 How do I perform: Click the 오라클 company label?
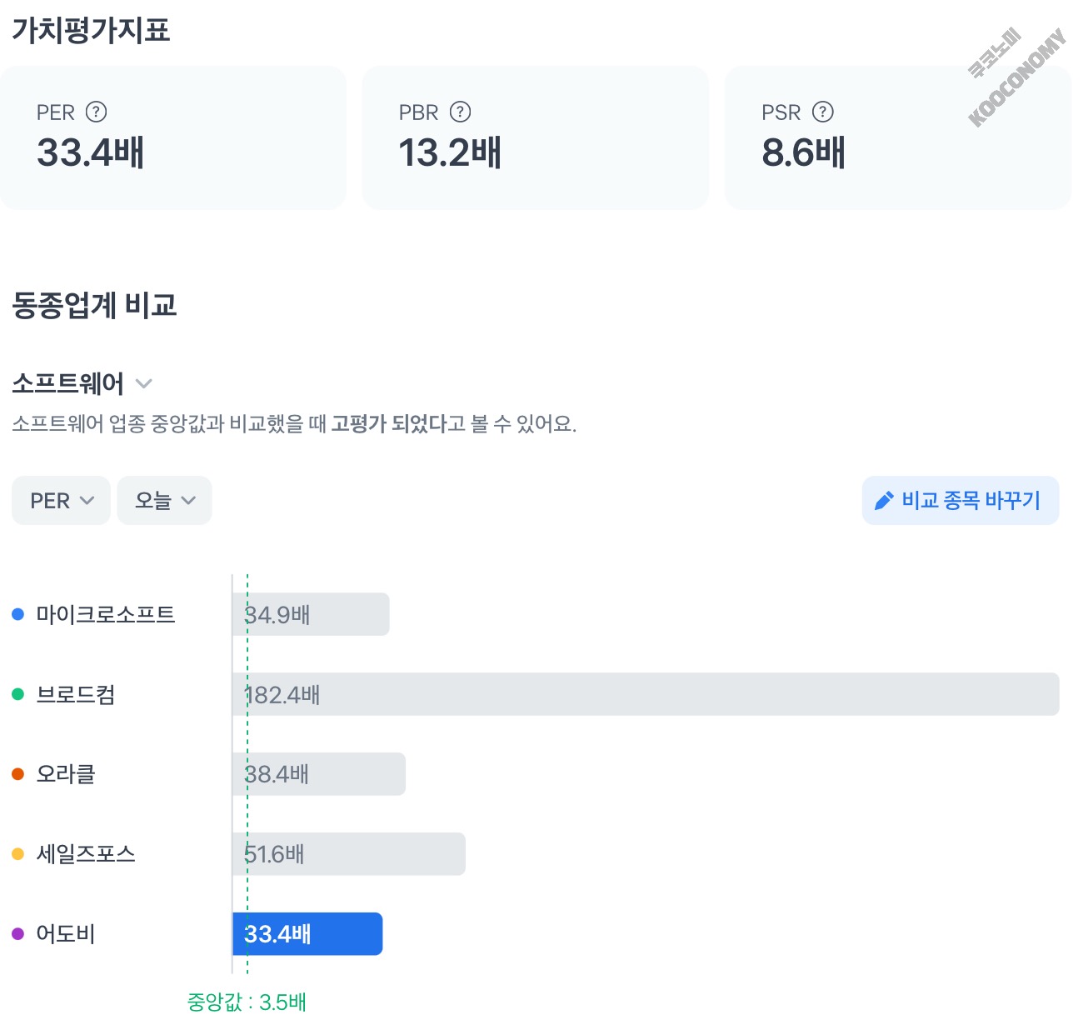coord(66,774)
